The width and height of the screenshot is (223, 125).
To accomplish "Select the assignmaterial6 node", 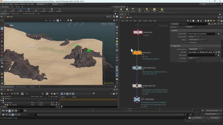I will click(137, 86).
